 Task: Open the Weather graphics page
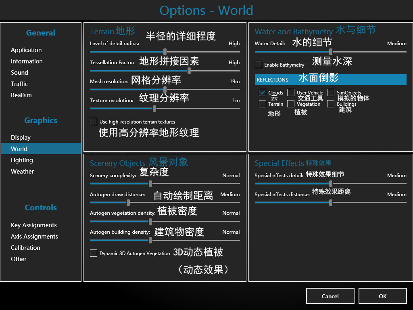click(23, 171)
